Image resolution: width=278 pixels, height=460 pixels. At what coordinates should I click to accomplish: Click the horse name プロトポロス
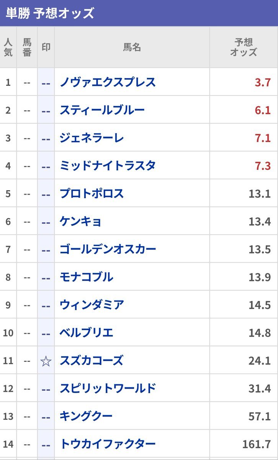92,194
